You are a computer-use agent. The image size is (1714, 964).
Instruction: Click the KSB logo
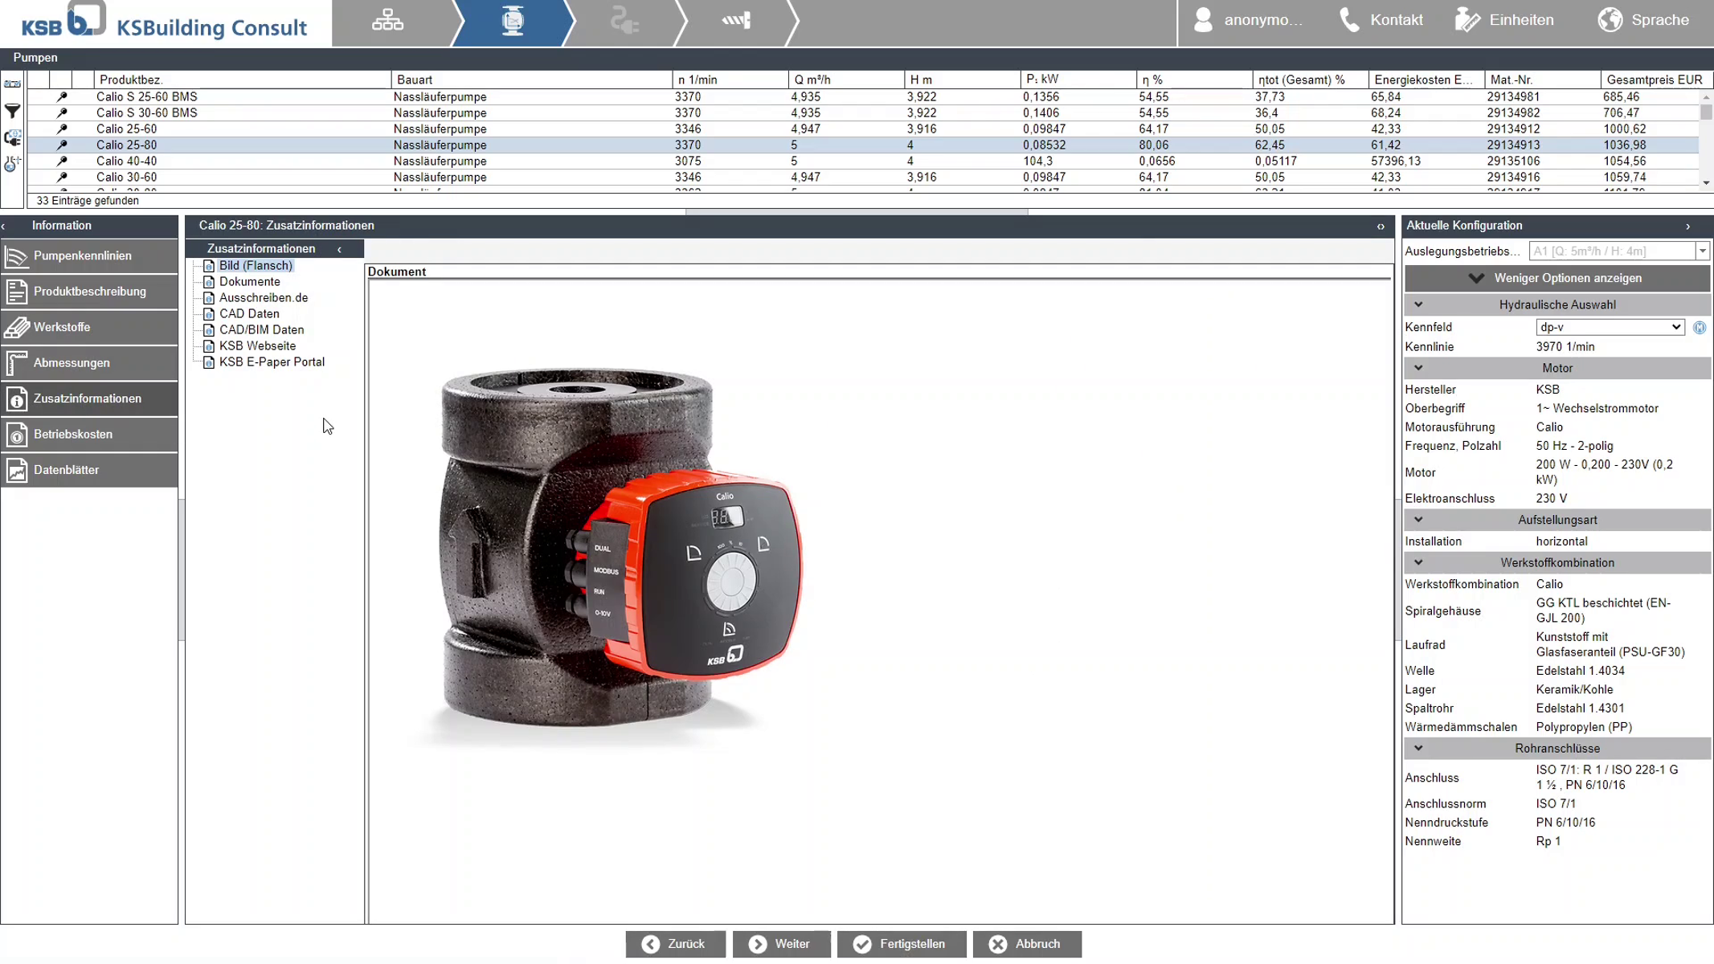(63, 20)
